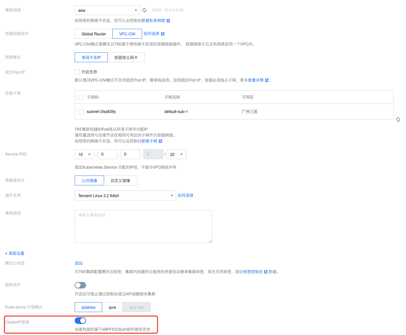The image size is (406, 335).
Task: Select the Global Router plugin option
Action: tap(94, 34)
